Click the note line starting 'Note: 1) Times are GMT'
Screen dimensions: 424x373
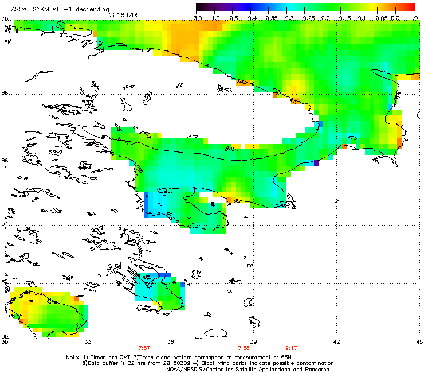coord(179,358)
